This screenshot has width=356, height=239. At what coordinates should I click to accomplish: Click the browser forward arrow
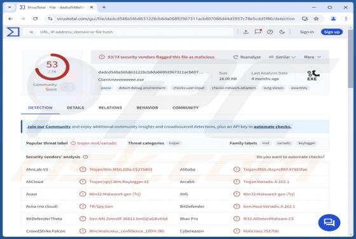pyautogui.click(x=23, y=19)
